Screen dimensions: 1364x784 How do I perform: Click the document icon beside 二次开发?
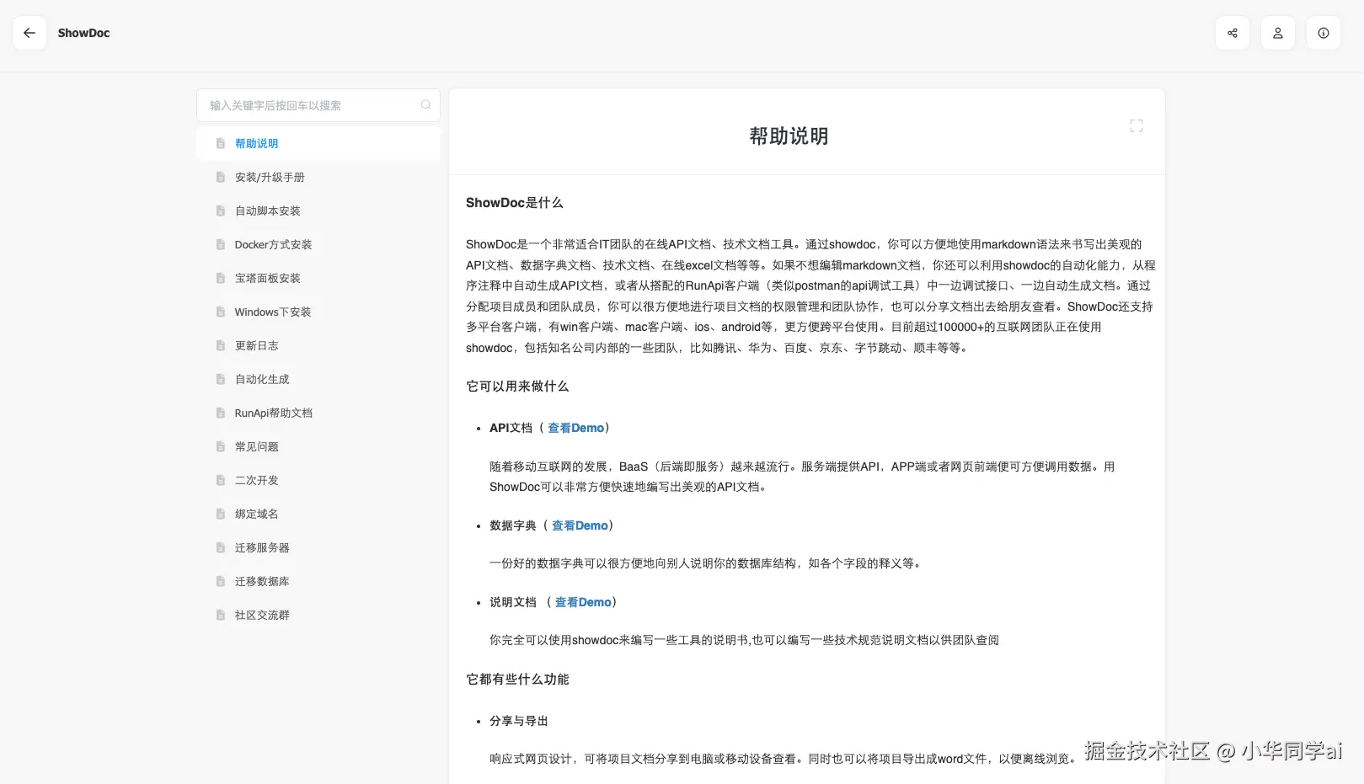tap(221, 480)
